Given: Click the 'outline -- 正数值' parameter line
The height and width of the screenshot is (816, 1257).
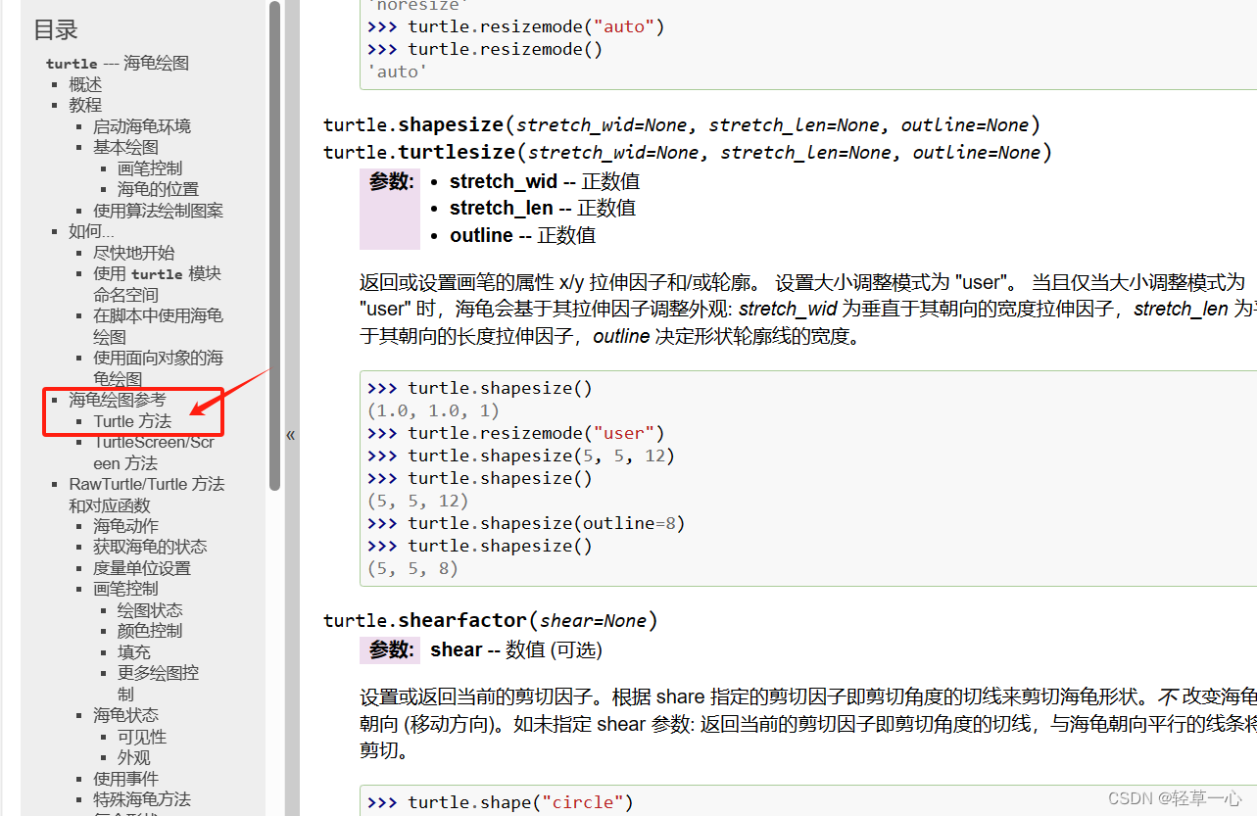Looking at the screenshot, I should (522, 235).
